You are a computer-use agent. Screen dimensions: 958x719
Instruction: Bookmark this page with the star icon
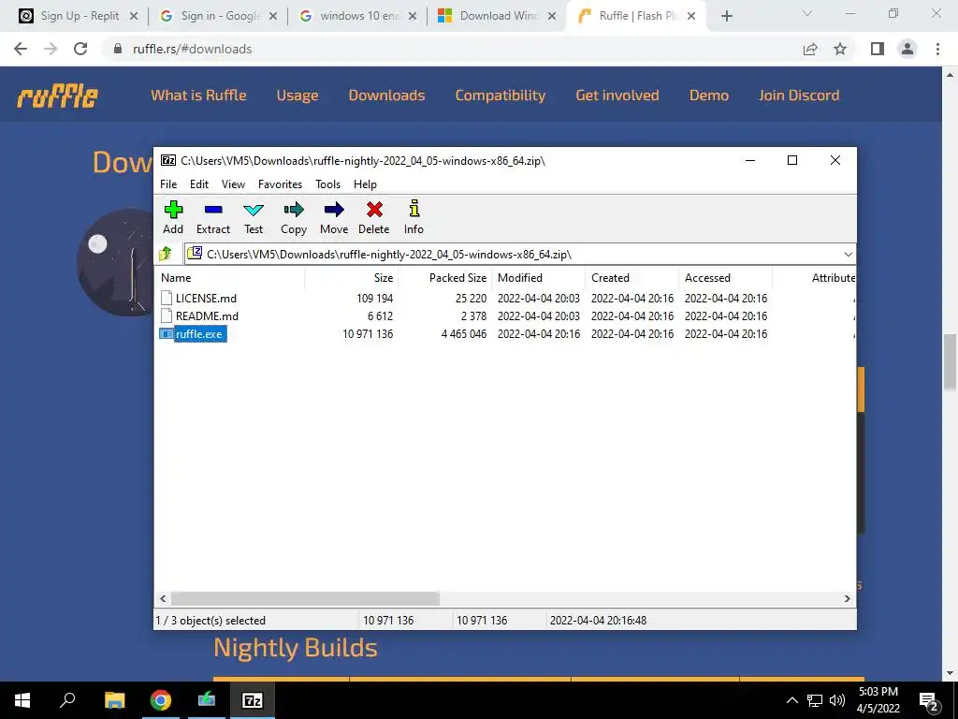[840, 49]
